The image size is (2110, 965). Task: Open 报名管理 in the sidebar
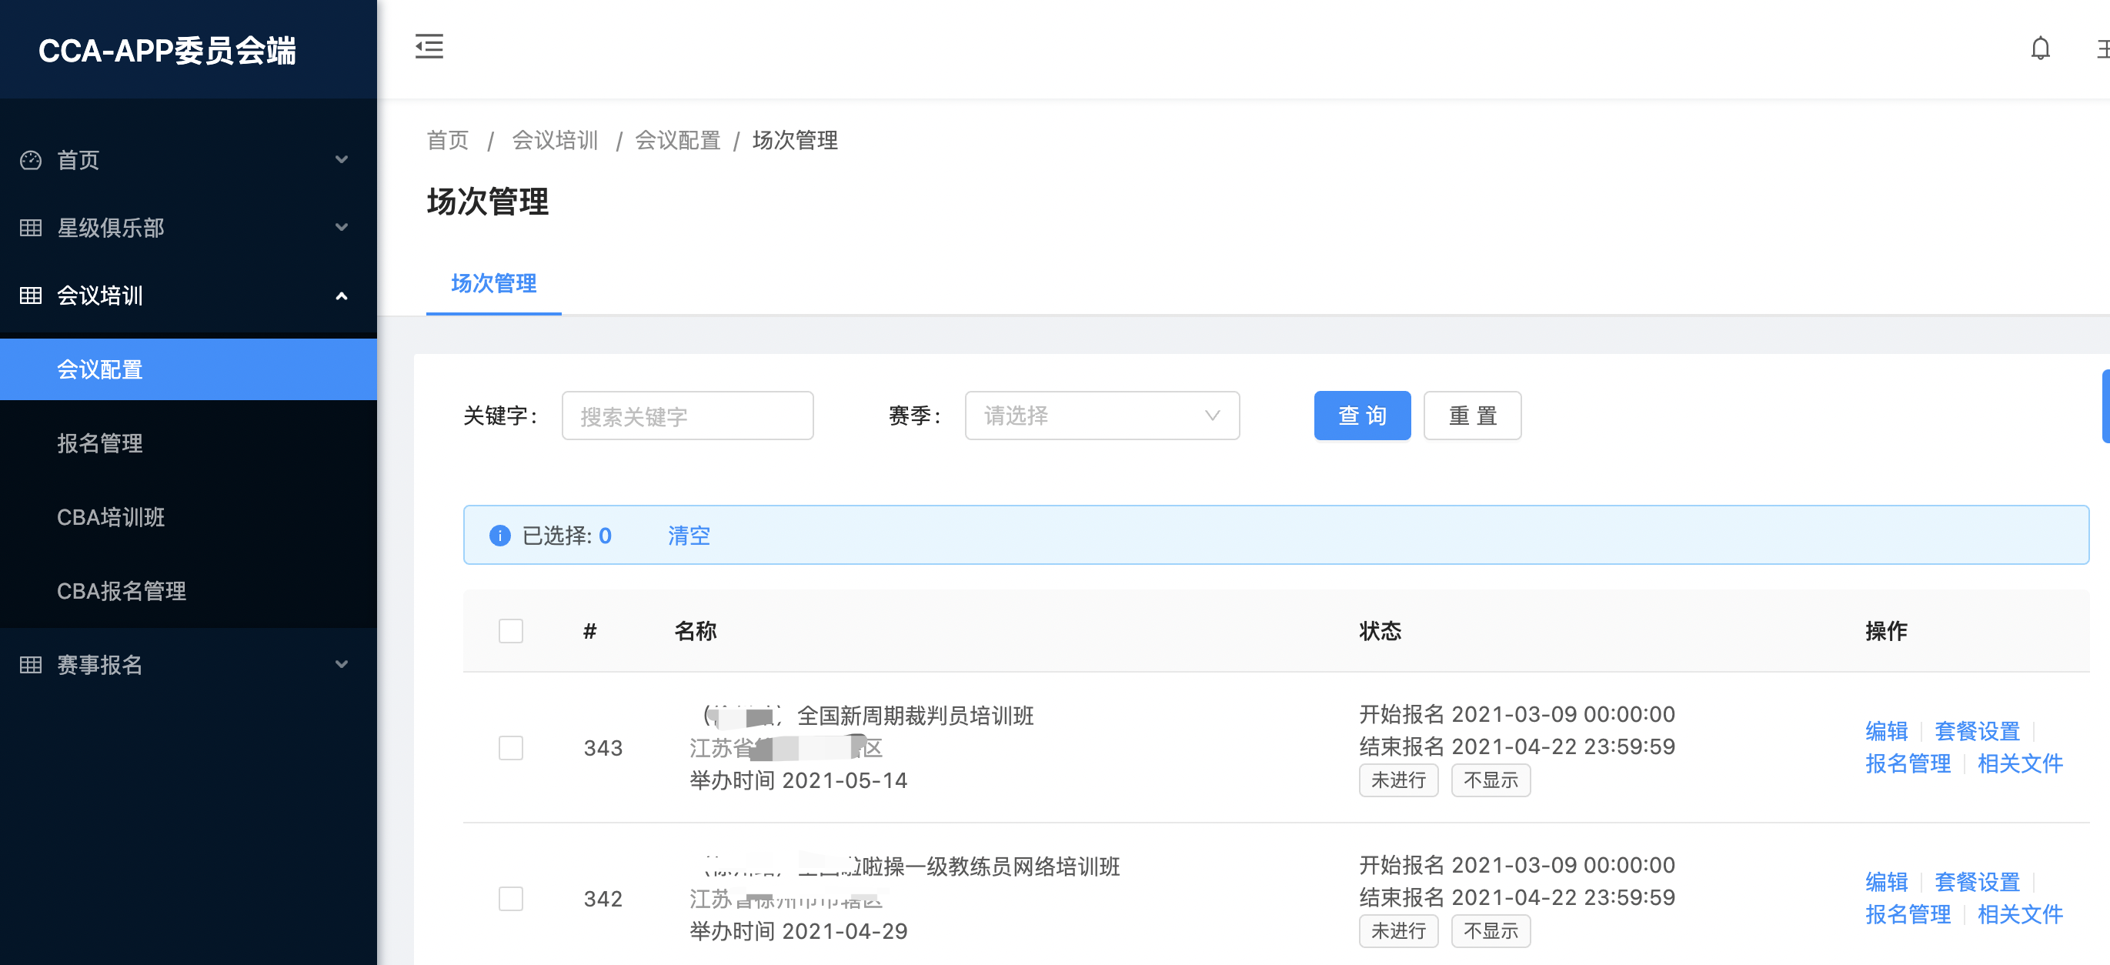click(x=100, y=443)
